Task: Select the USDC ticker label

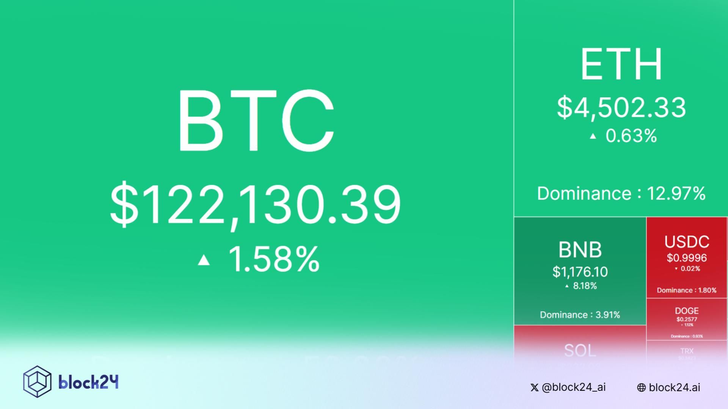Action: point(687,242)
